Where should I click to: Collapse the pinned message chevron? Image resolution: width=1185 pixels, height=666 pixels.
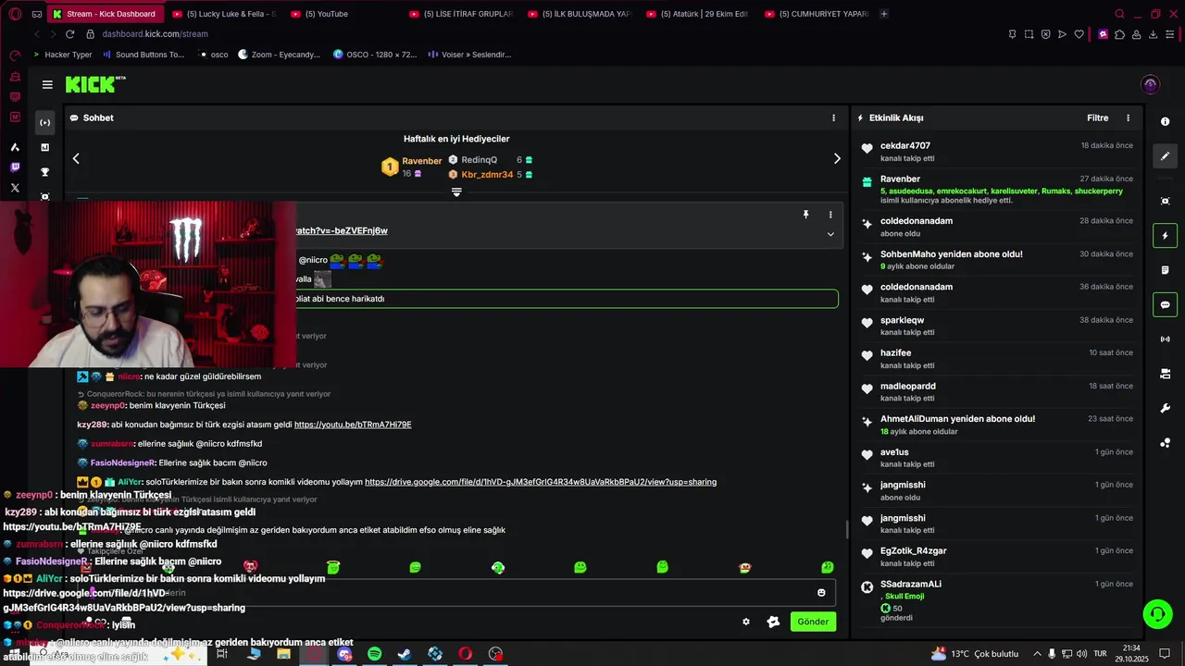[x=830, y=234]
